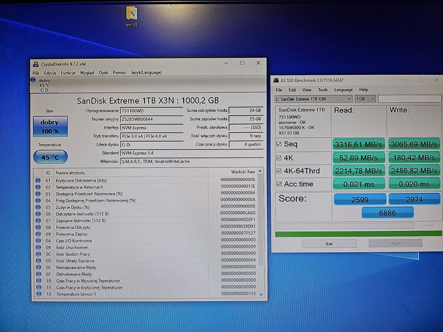This screenshot has height=332, width=443.
Task: Click the read score 2599
Action: point(359,199)
